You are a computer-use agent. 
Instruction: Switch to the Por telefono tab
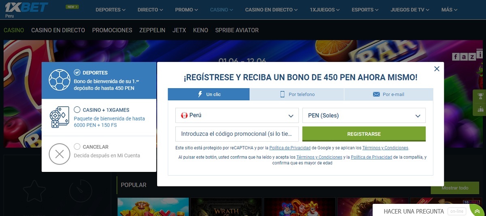297,94
